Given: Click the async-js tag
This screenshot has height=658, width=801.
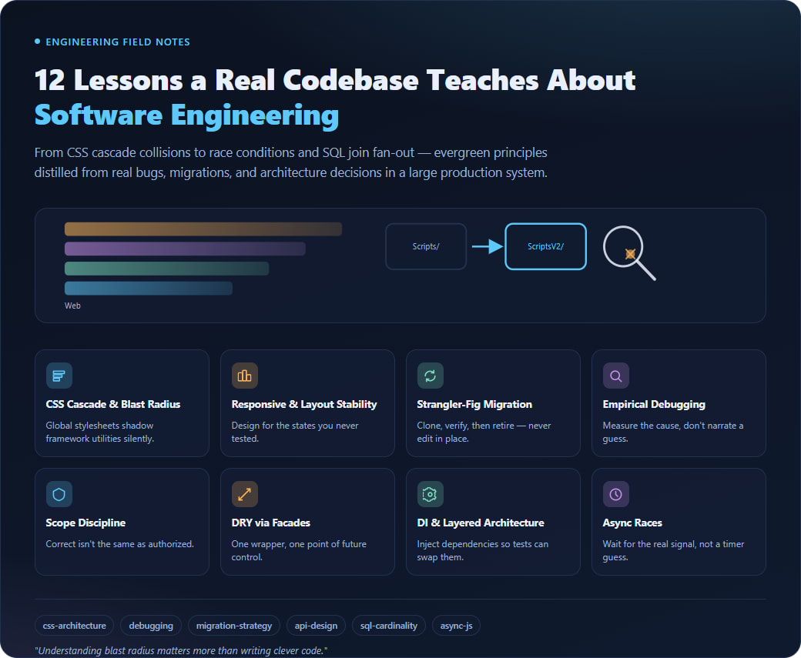Looking at the screenshot, I should [456, 626].
